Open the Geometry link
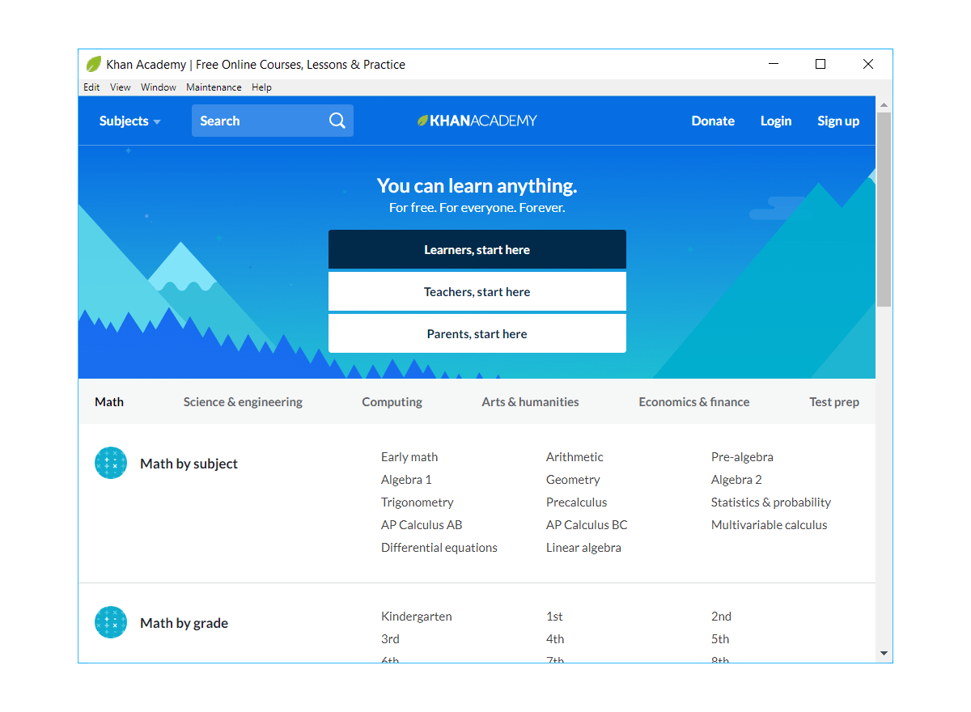Screen dimensions: 971x712 click(x=573, y=480)
